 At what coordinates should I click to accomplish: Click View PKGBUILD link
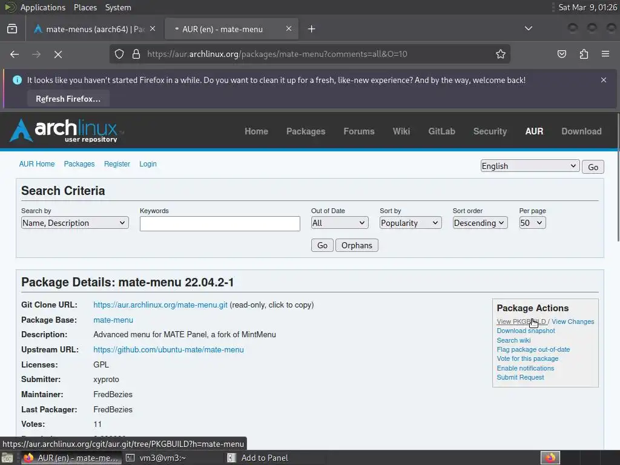click(x=521, y=322)
